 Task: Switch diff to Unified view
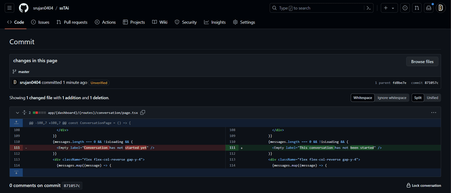pos(432,98)
